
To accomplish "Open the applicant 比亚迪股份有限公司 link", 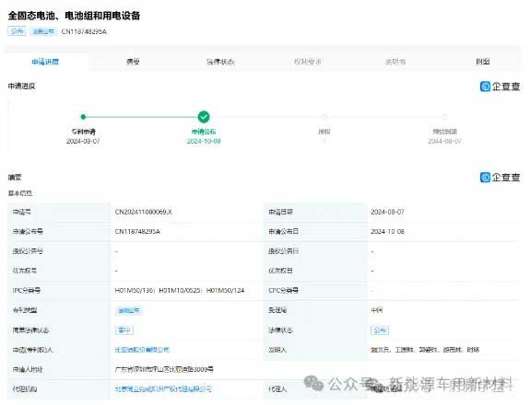I will 142,350.
